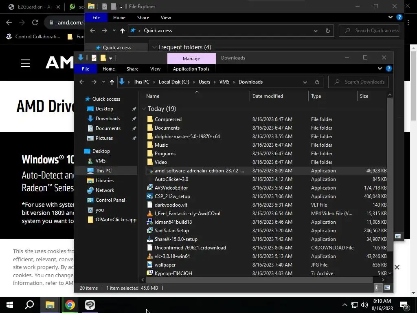
Task: Open Libraries in the navigation pane
Action: [x=105, y=181]
